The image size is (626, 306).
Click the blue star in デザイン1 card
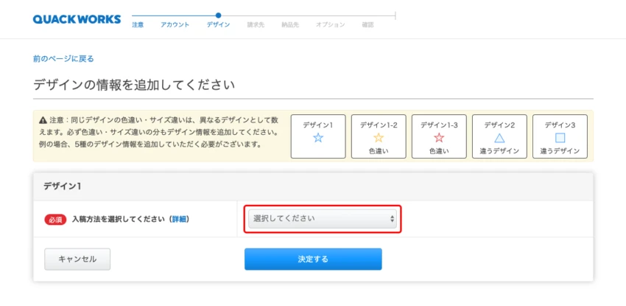(318, 138)
